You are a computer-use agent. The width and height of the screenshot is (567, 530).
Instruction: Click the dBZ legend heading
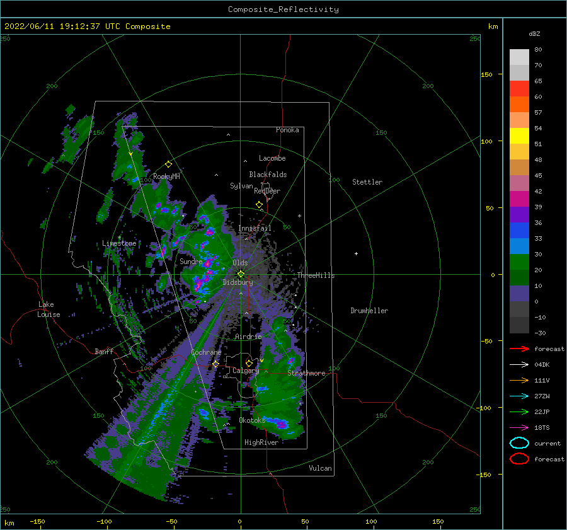click(x=534, y=33)
